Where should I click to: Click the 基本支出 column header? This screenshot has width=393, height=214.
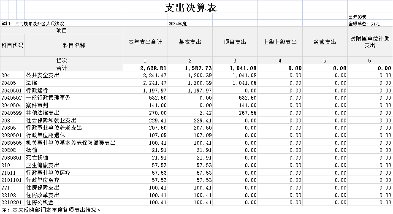(x=190, y=42)
